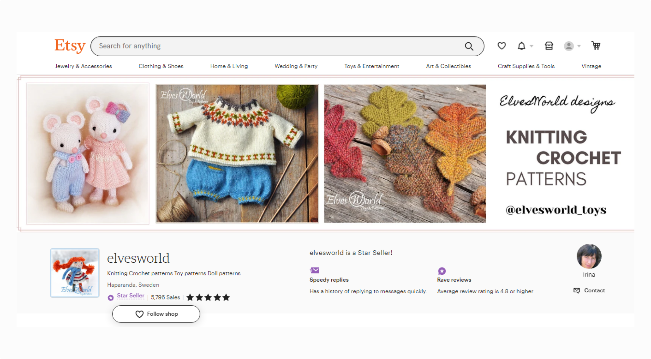Click Irina's profile photo
This screenshot has width=651, height=359.
click(589, 256)
